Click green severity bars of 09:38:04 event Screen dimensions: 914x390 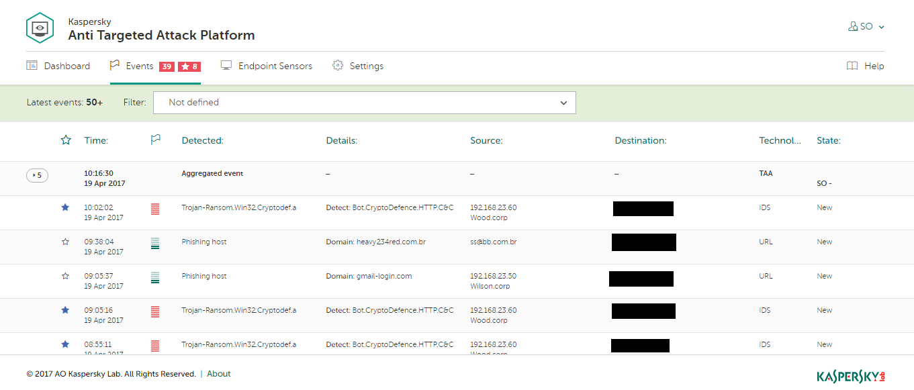(x=155, y=243)
